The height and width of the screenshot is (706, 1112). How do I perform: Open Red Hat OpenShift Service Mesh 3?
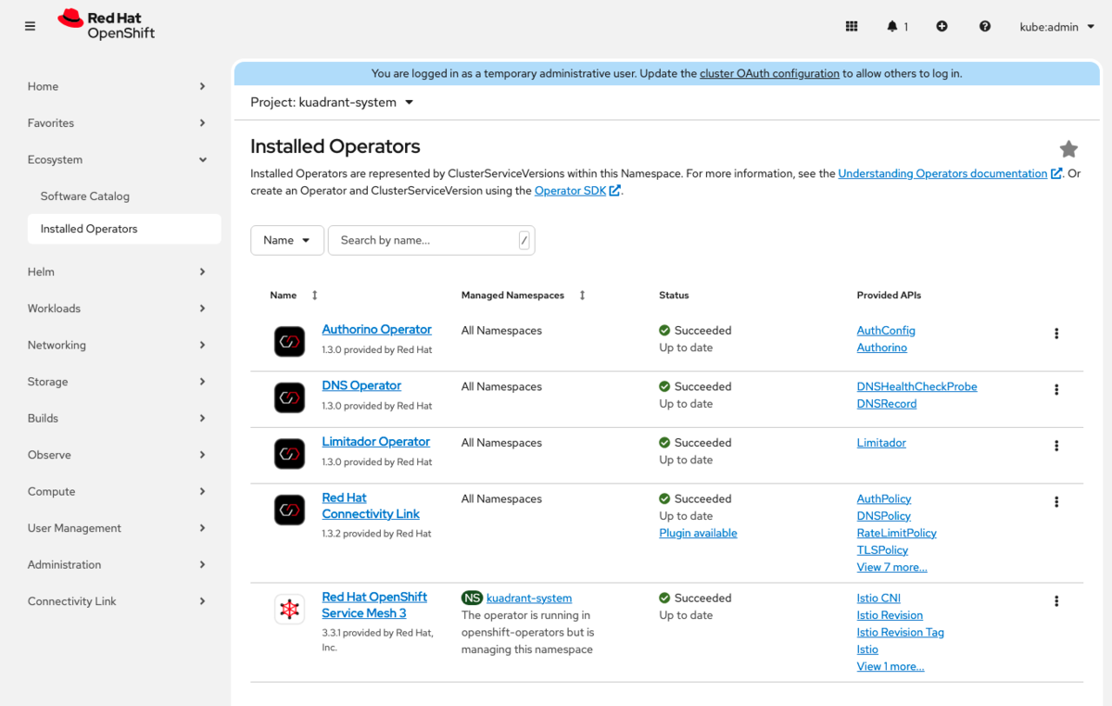(374, 605)
